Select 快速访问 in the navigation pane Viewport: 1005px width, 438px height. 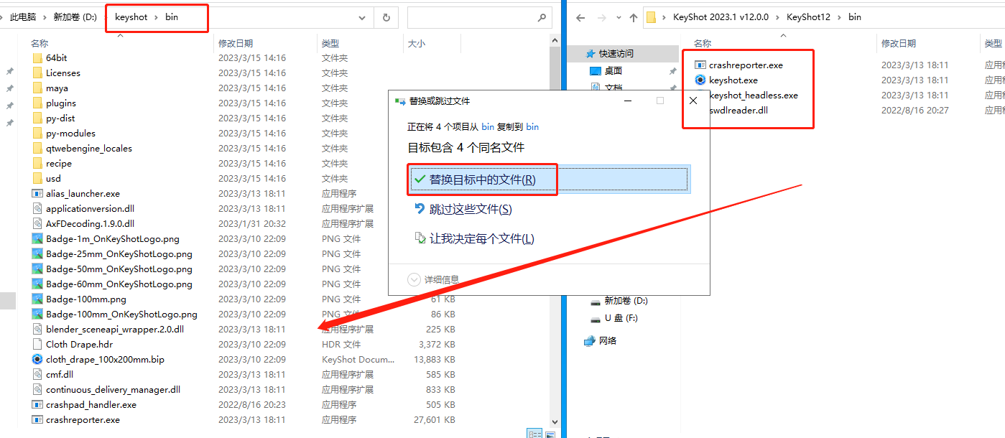pyautogui.click(x=616, y=54)
